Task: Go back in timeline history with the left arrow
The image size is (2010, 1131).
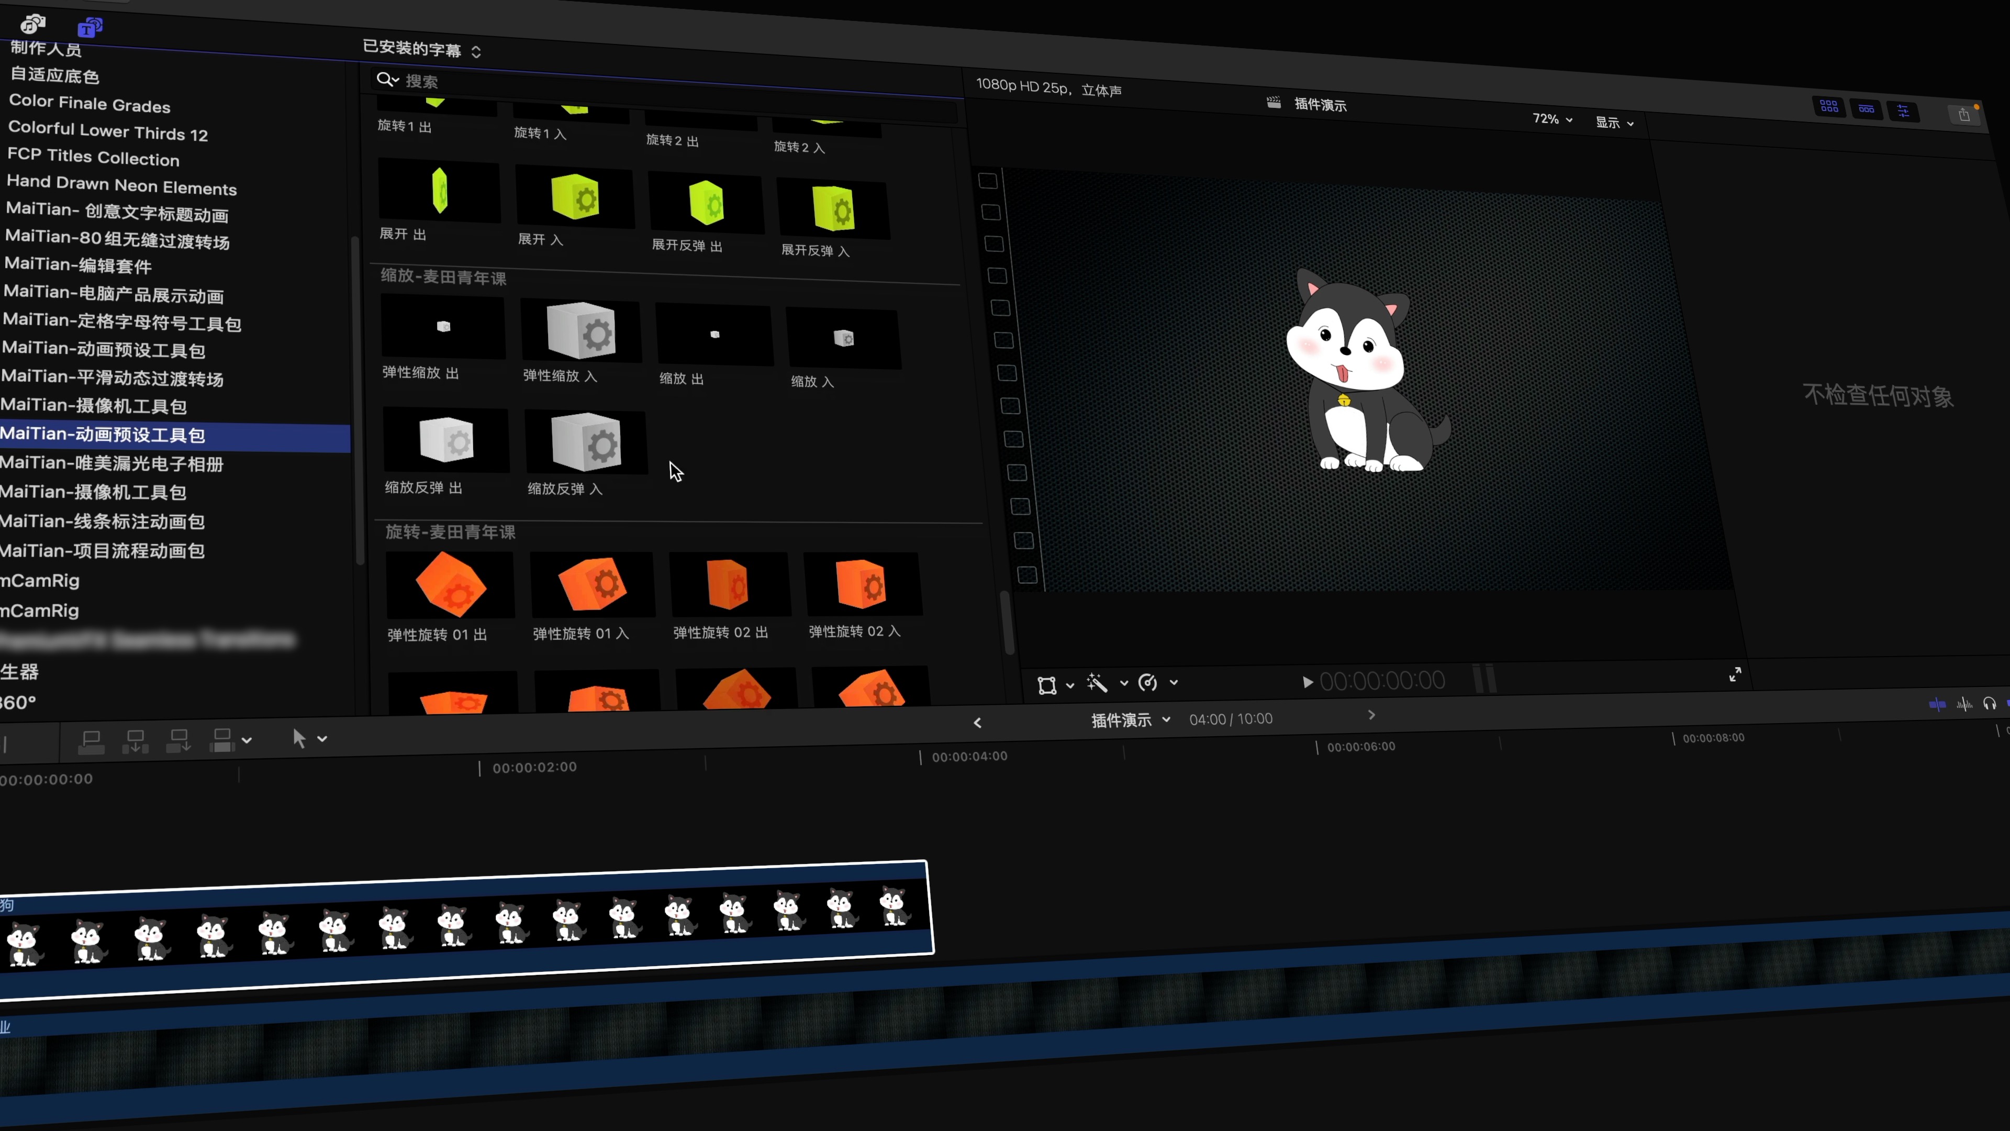Action: click(977, 723)
